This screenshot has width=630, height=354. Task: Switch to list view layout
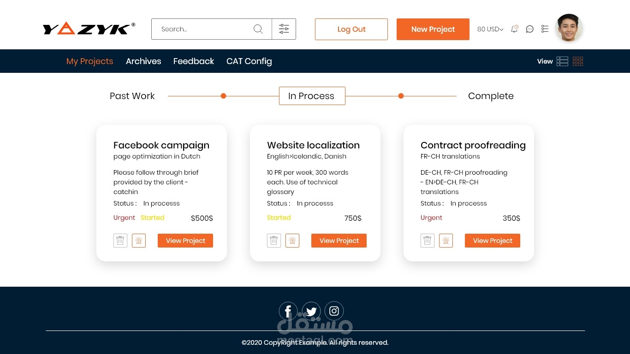[x=562, y=61]
